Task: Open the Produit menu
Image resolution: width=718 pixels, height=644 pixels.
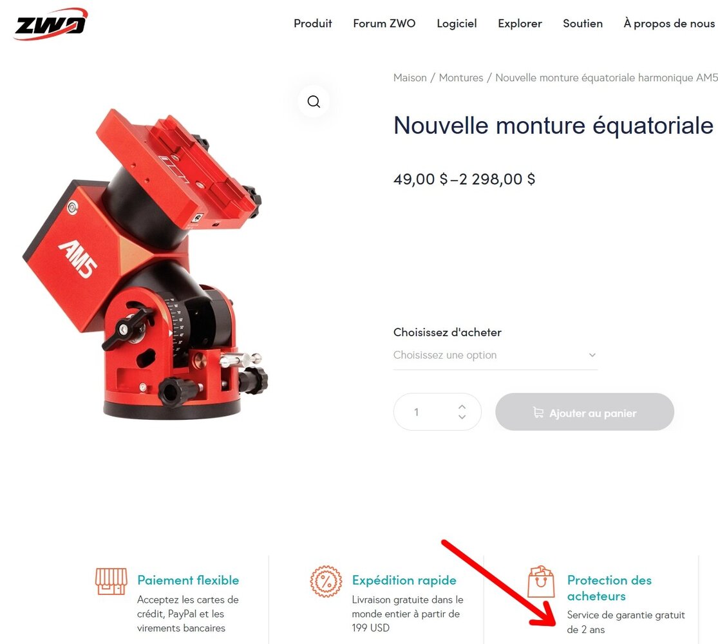Action: pyautogui.click(x=313, y=23)
